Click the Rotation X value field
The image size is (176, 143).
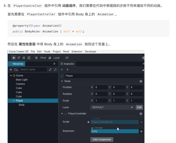pos(101,94)
